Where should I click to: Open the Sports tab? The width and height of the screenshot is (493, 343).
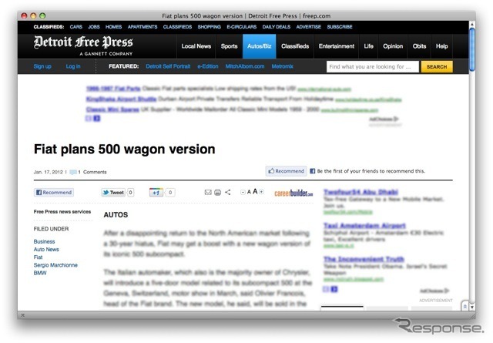230,46
